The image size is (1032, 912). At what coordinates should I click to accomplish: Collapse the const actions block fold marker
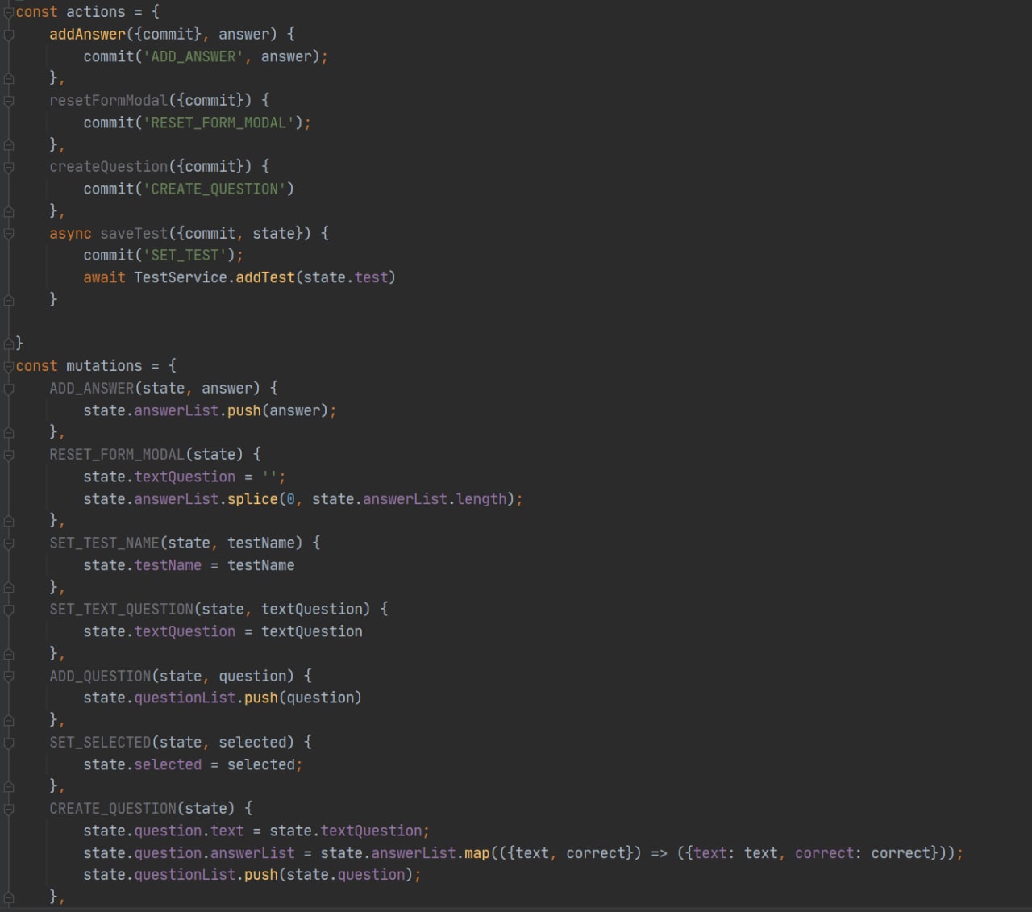pos(9,12)
